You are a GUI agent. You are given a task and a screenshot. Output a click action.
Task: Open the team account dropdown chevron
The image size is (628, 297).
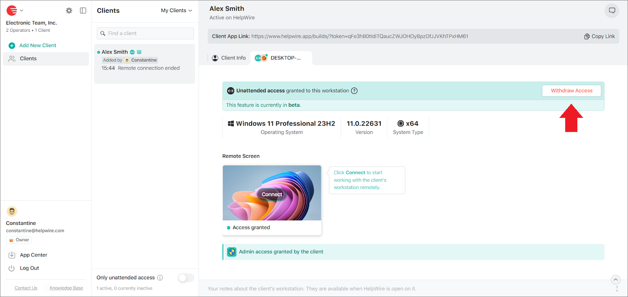click(22, 11)
